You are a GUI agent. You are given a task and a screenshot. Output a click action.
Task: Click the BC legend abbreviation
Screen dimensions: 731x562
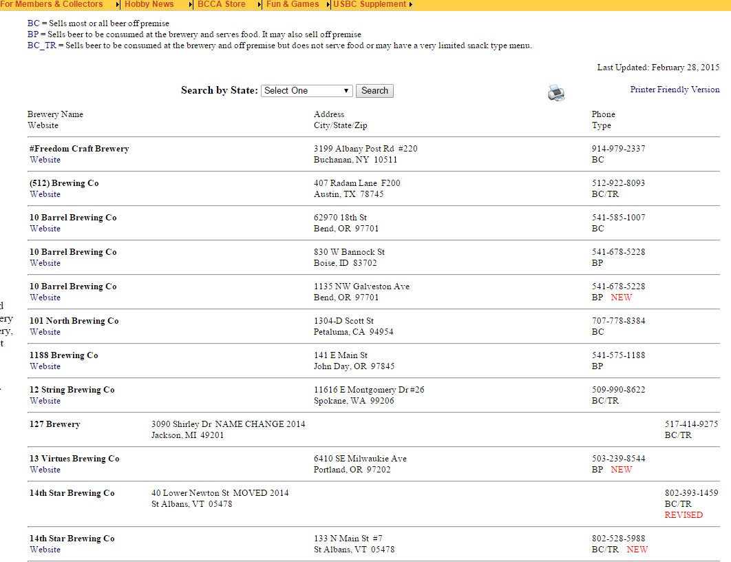click(x=34, y=23)
